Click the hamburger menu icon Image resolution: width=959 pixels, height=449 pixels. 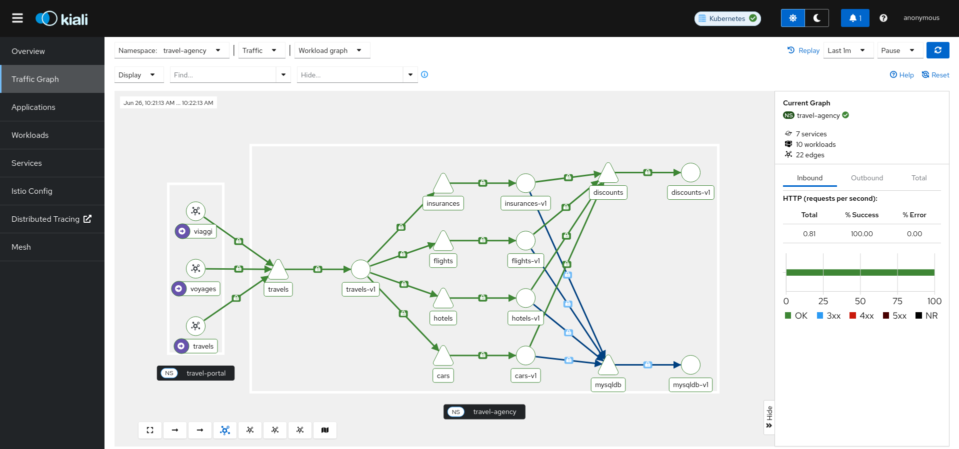coord(17,18)
